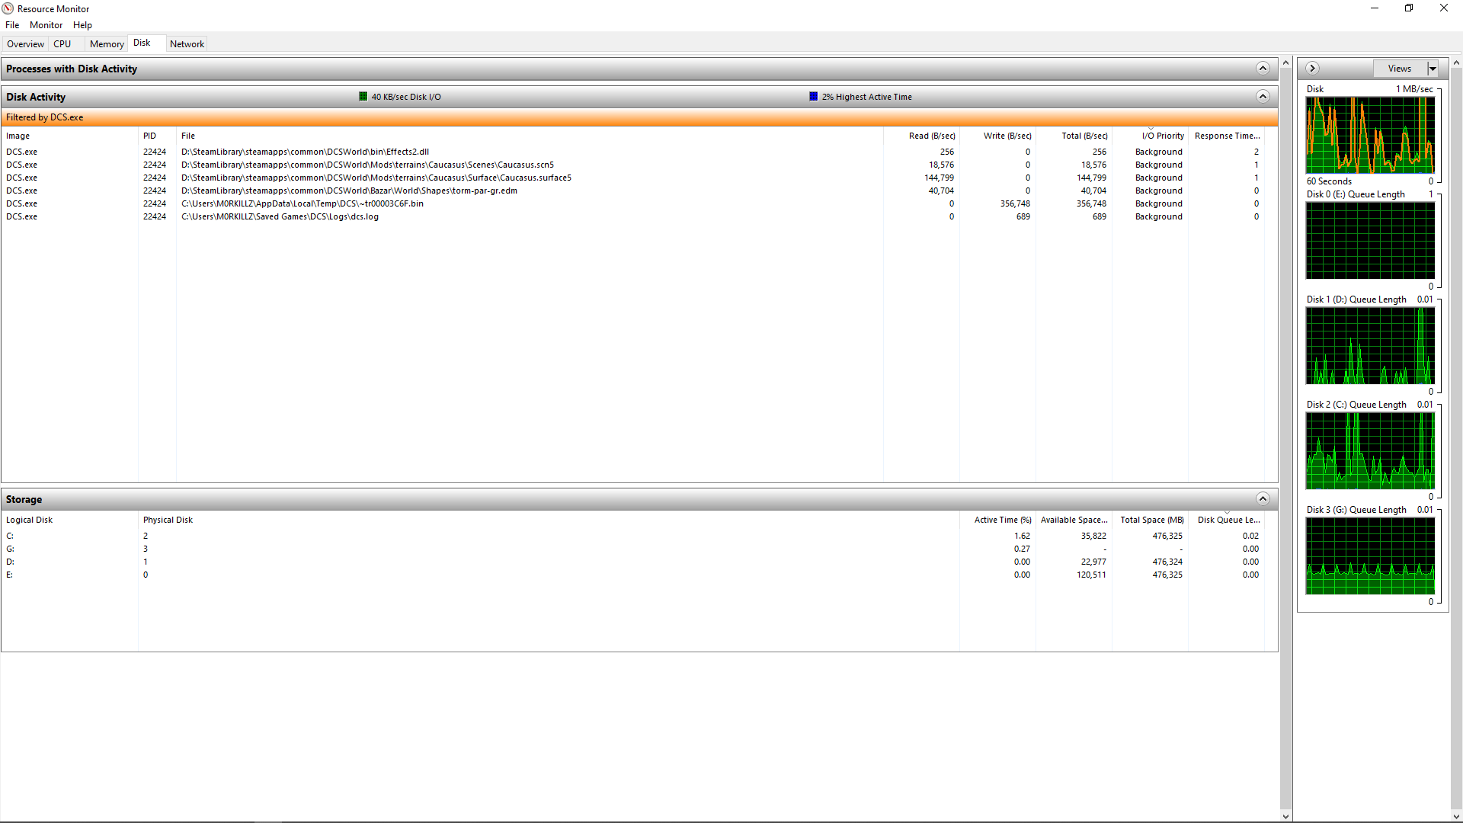Collapse the Storage section
Image resolution: width=1463 pixels, height=823 pixels.
pyautogui.click(x=1263, y=499)
